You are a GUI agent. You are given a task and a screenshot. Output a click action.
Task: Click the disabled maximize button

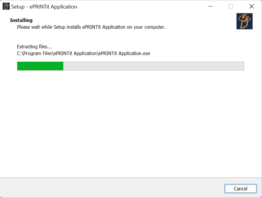[231, 6]
